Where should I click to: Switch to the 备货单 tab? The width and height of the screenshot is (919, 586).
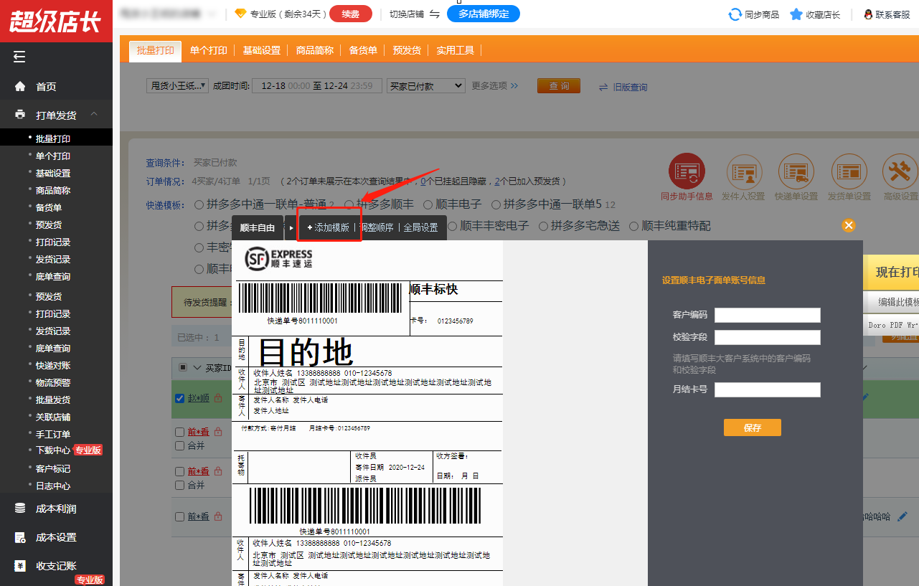[x=363, y=50]
